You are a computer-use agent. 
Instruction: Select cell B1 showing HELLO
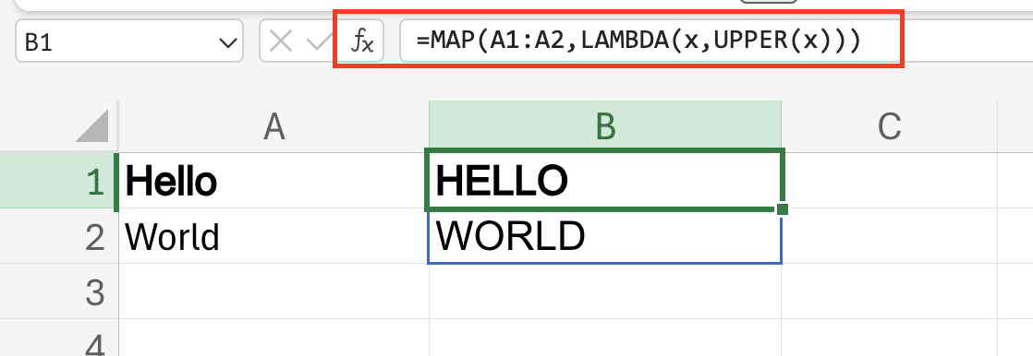[x=605, y=181]
